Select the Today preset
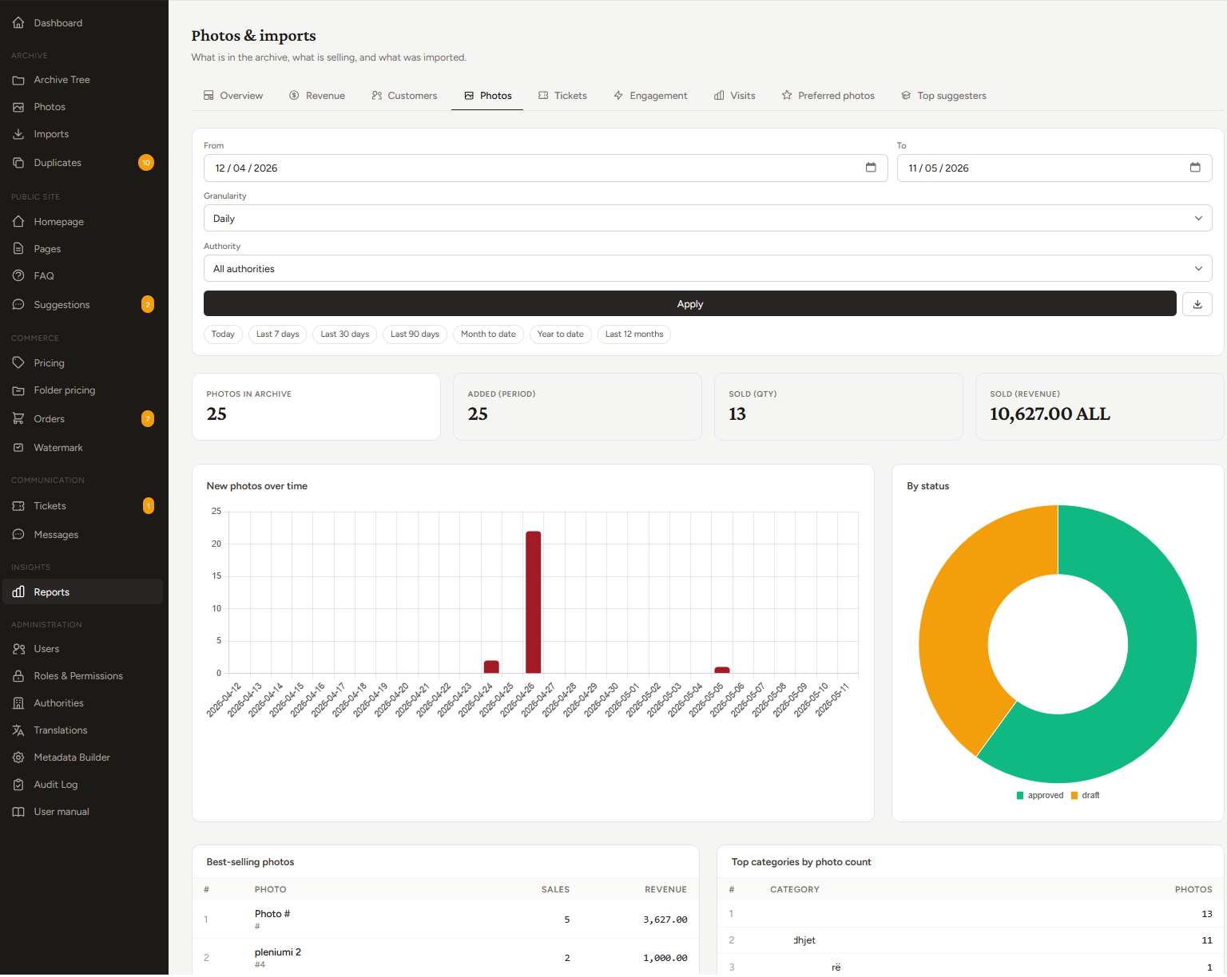The width and height of the screenshot is (1227, 977). [x=223, y=334]
